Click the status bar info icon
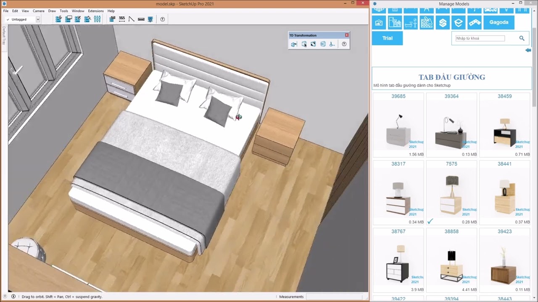This screenshot has width=538, height=302. click(x=13, y=297)
